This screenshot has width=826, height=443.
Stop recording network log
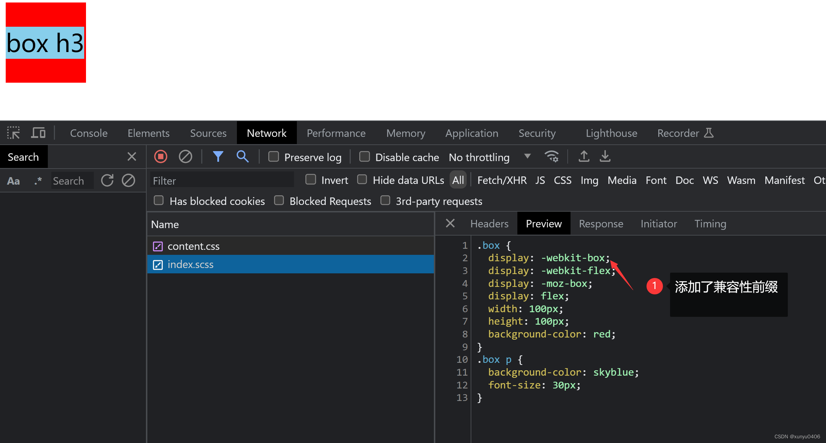(161, 157)
